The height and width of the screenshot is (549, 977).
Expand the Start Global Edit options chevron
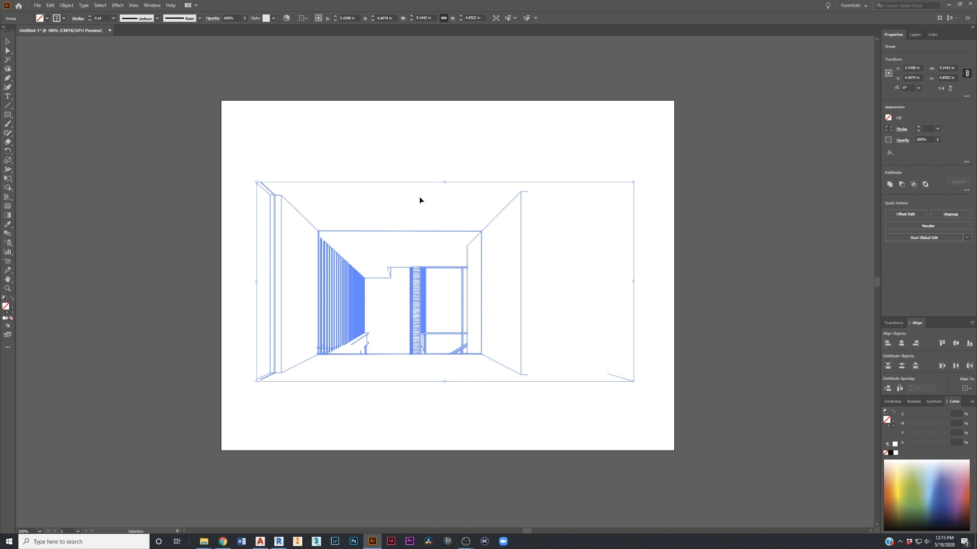pos(967,237)
